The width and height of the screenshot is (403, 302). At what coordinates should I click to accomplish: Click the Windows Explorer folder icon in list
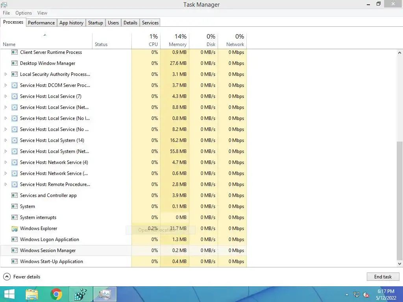15,228
